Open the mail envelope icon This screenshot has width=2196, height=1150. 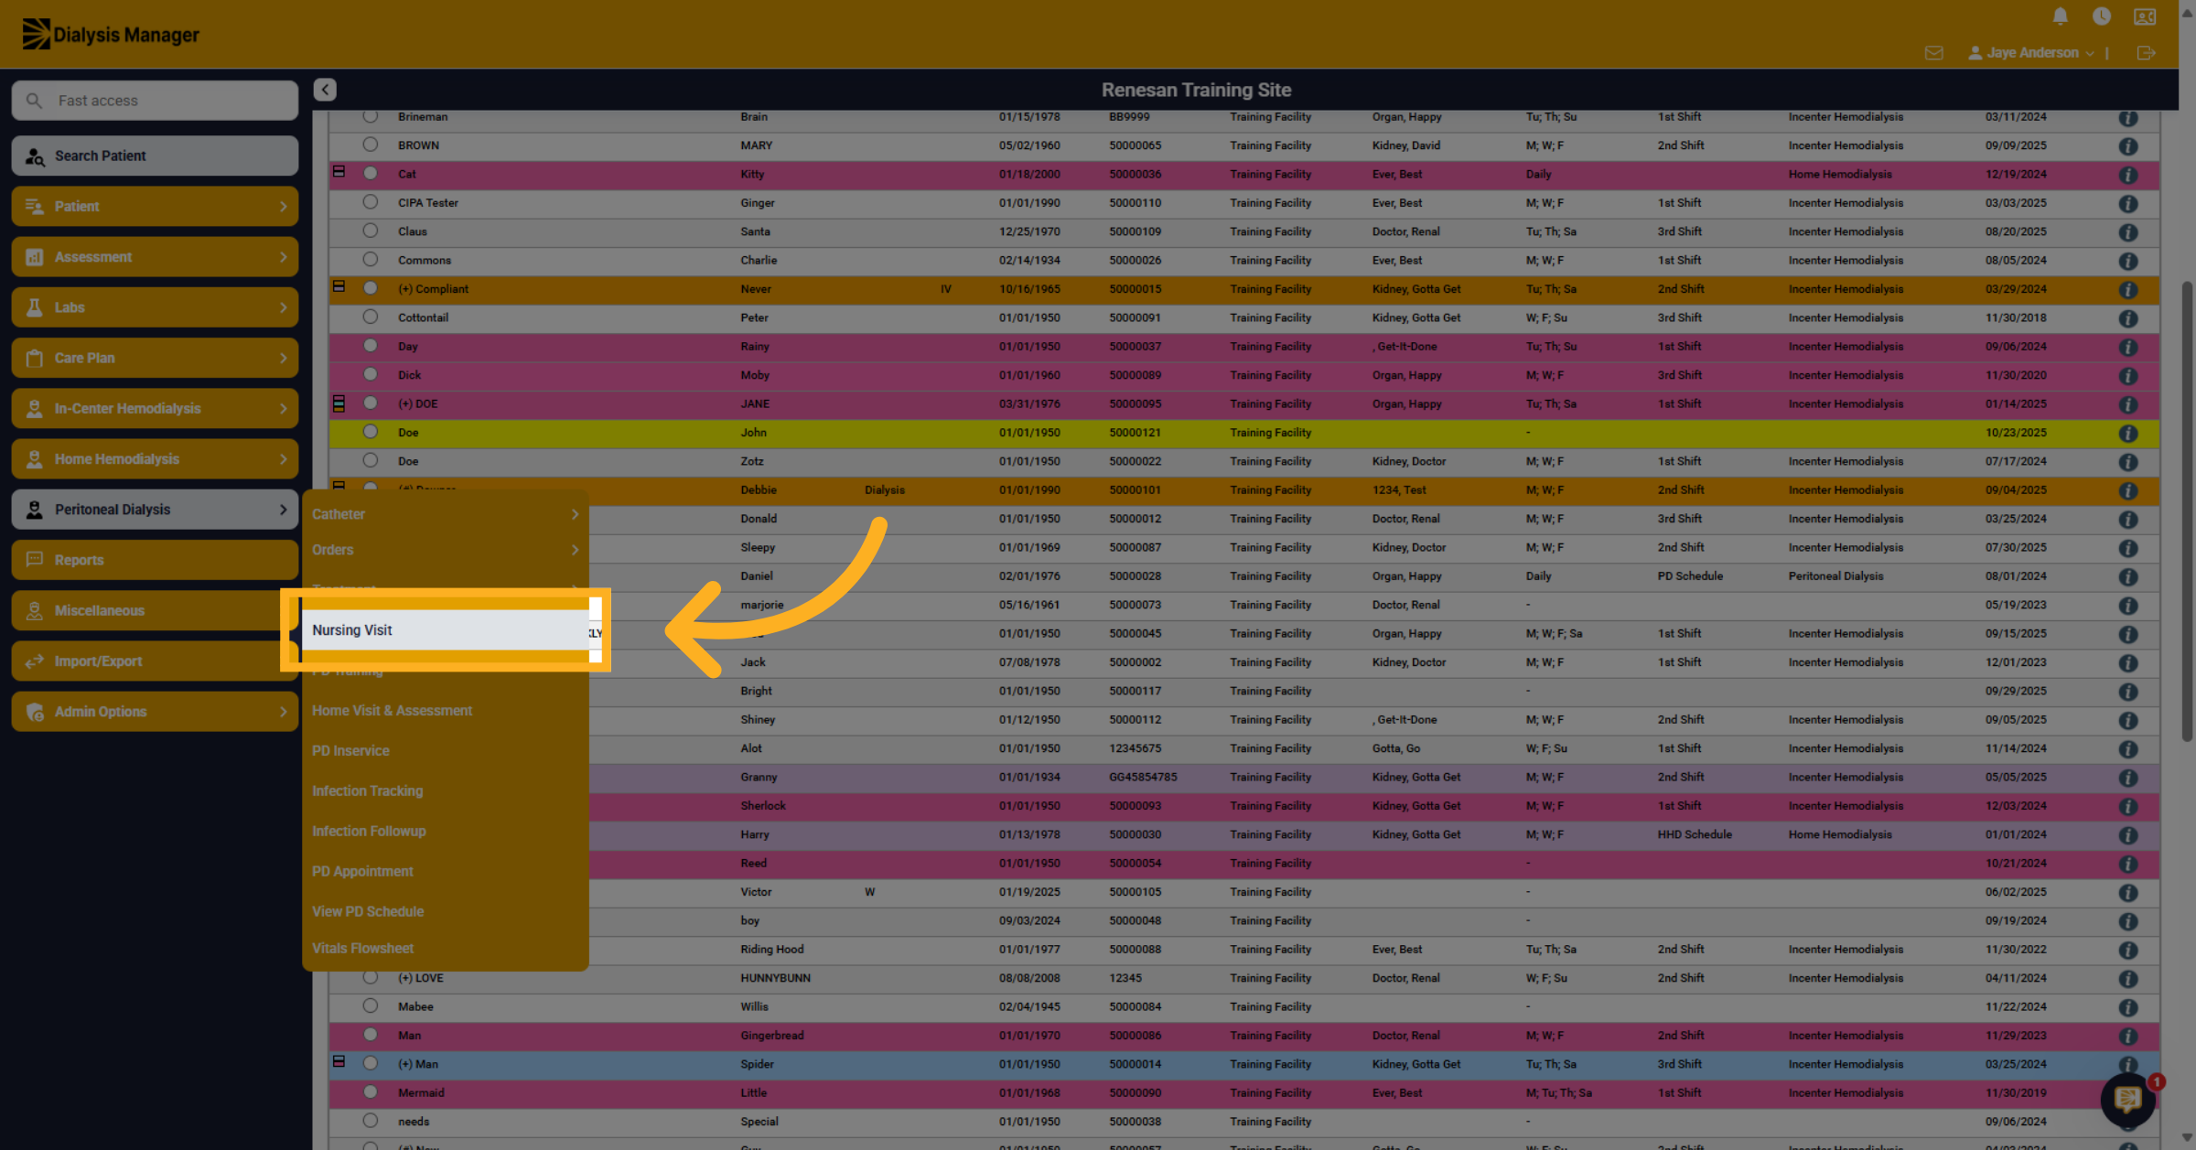coord(1933,53)
